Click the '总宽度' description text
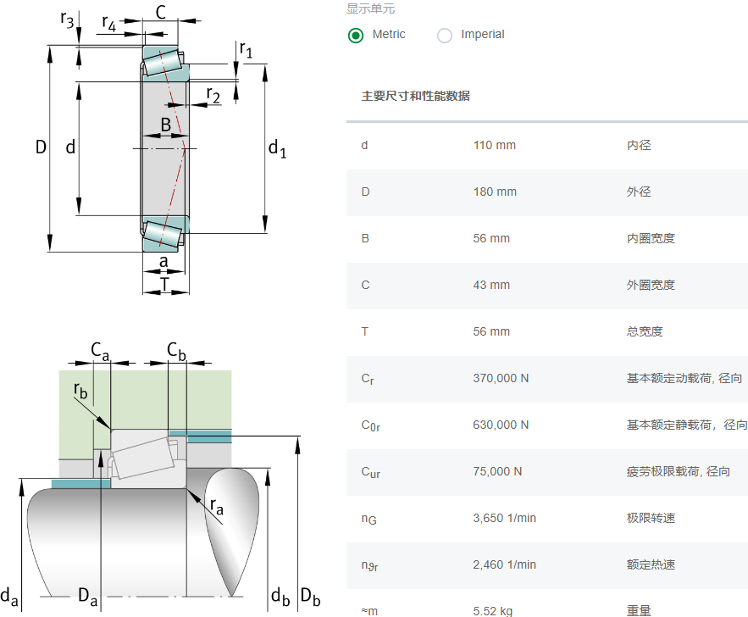The image size is (748, 617). click(645, 331)
